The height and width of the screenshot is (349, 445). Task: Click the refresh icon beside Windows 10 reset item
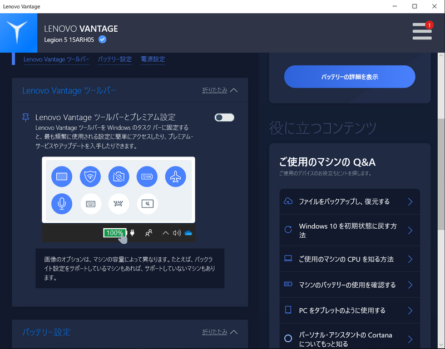coord(288,229)
